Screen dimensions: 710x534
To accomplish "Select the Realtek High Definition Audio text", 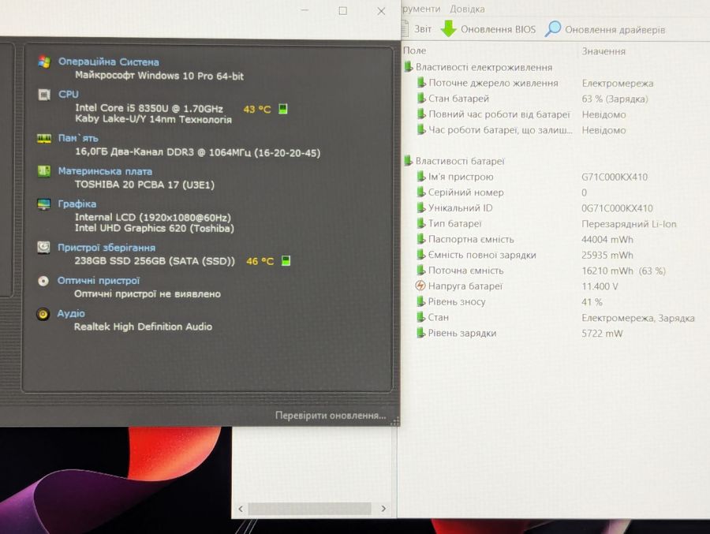I will click(143, 327).
